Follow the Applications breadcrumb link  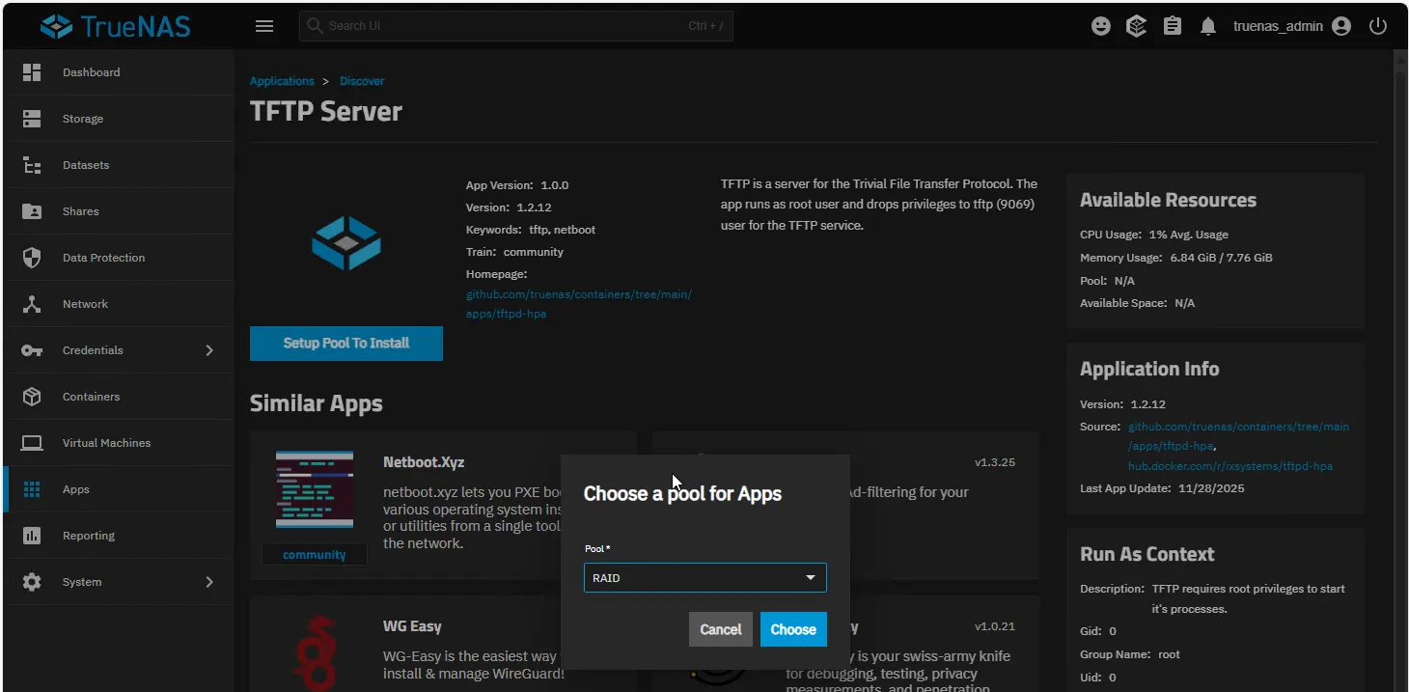282,81
